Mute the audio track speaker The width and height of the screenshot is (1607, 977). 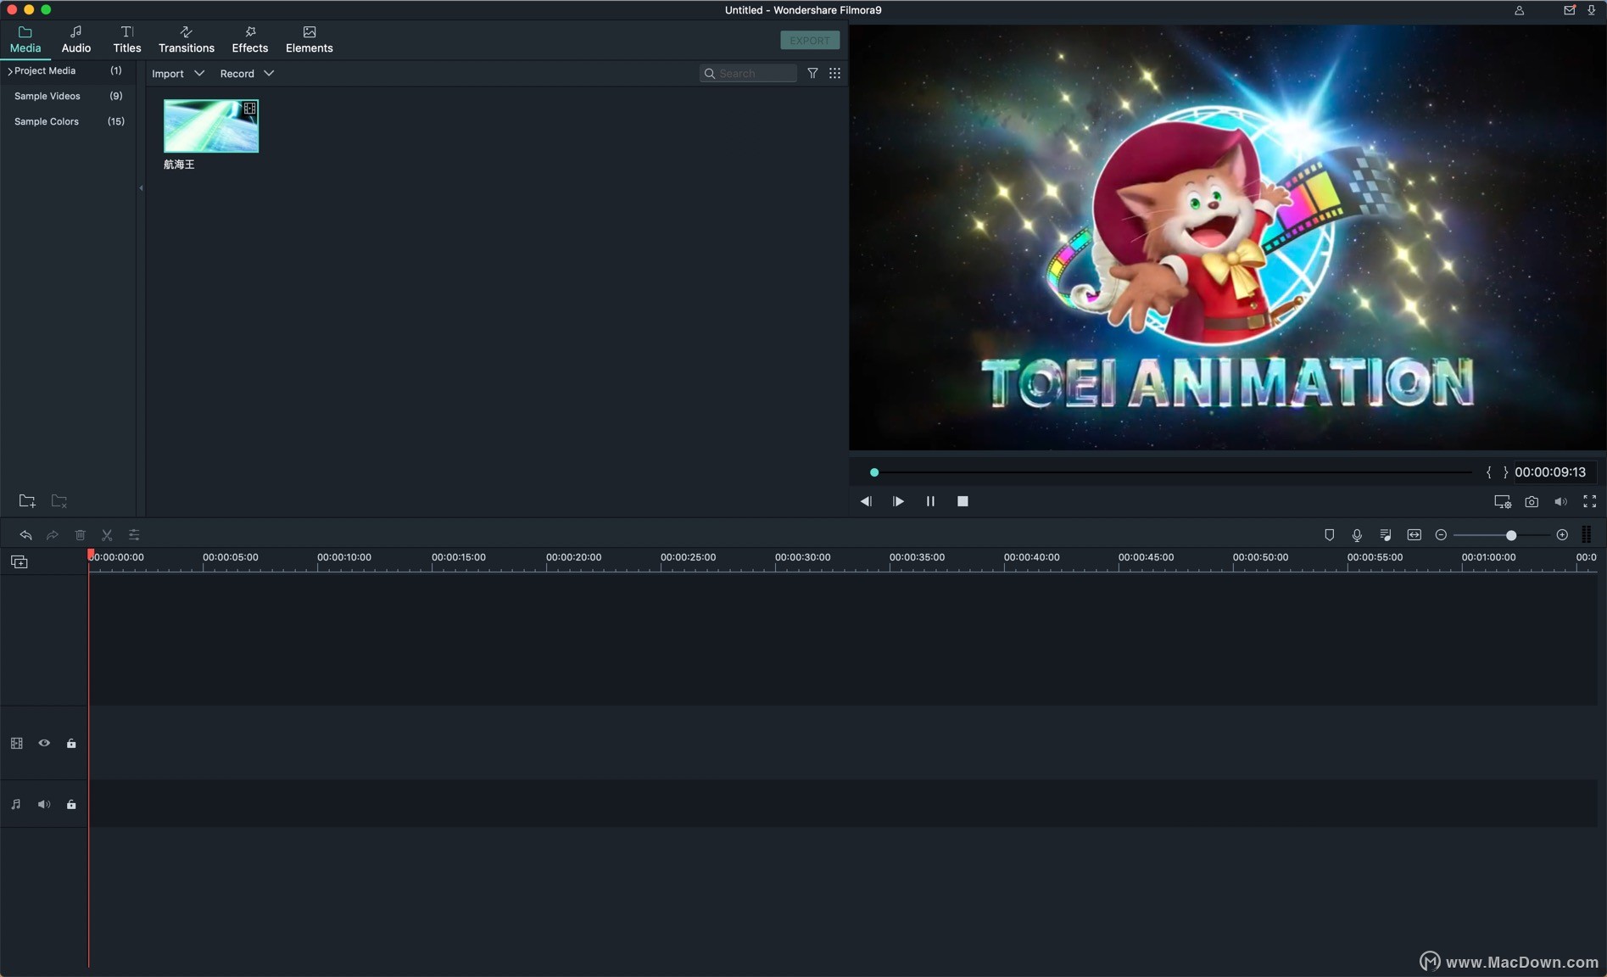pyautogui.click(x=44, y=804)
